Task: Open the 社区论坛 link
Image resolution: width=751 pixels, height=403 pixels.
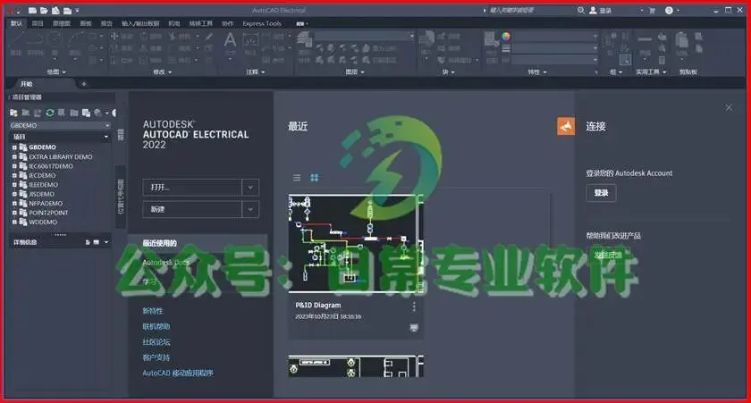Action: point(156,341)
